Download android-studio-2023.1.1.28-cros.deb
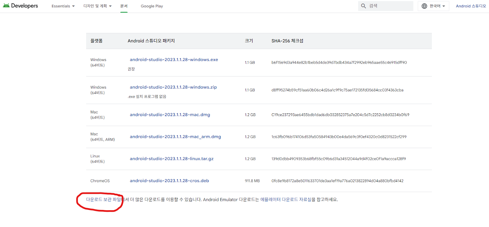 click(x=169, y=181)
